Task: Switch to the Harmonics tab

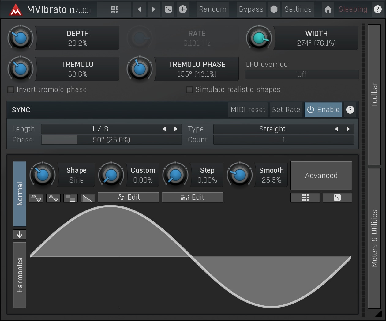Action: (20, 275)
